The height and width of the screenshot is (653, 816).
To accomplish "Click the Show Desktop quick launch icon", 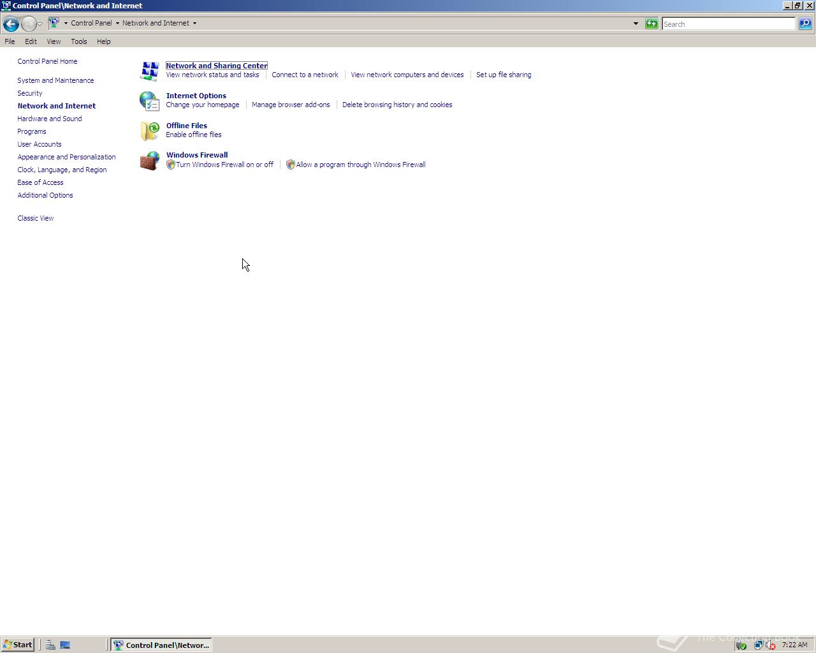I will coord(65,645).
